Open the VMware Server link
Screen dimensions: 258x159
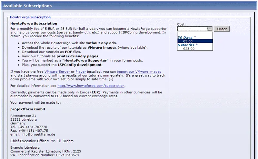(x=57, y=72)
